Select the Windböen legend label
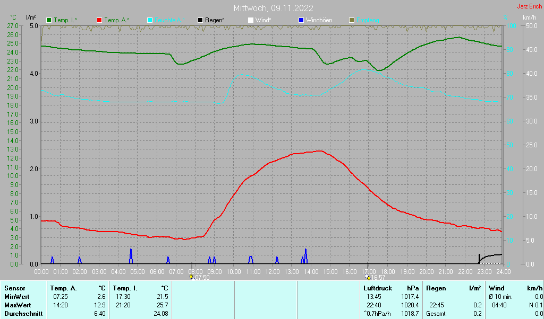The height and width of the screenshot is (319, 544). [320, 20]
